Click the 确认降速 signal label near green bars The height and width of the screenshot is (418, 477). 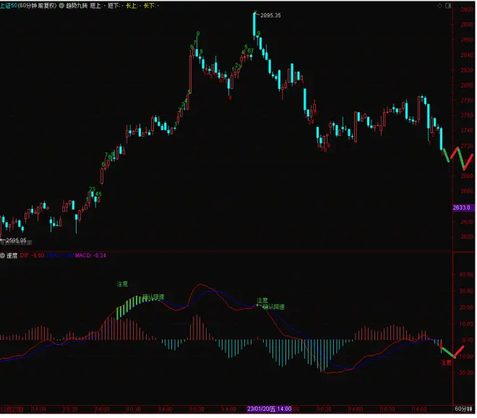click(x=153, y=297)
